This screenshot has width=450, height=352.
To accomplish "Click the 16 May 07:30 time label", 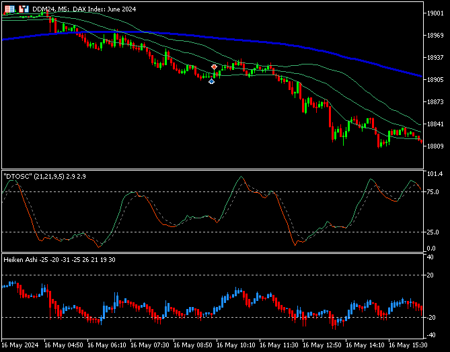I will coord(150,345).
